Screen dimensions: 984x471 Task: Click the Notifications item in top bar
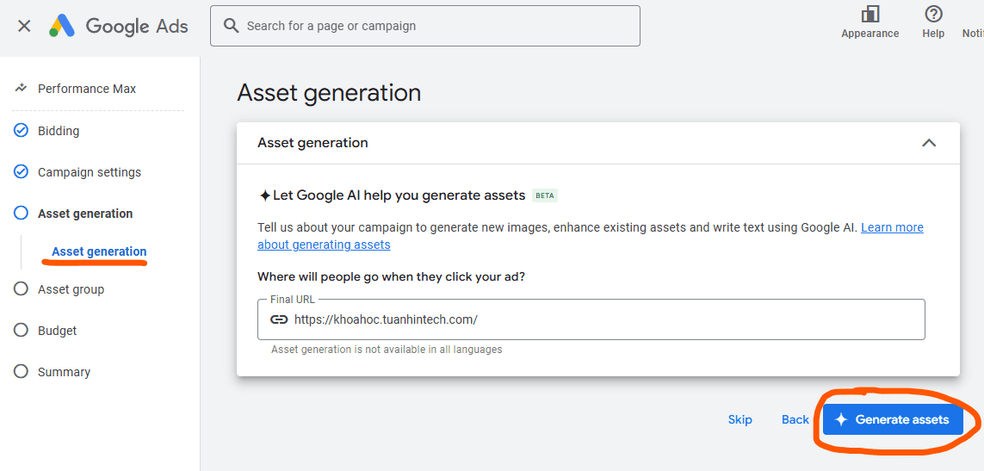(x=973, y=34)
